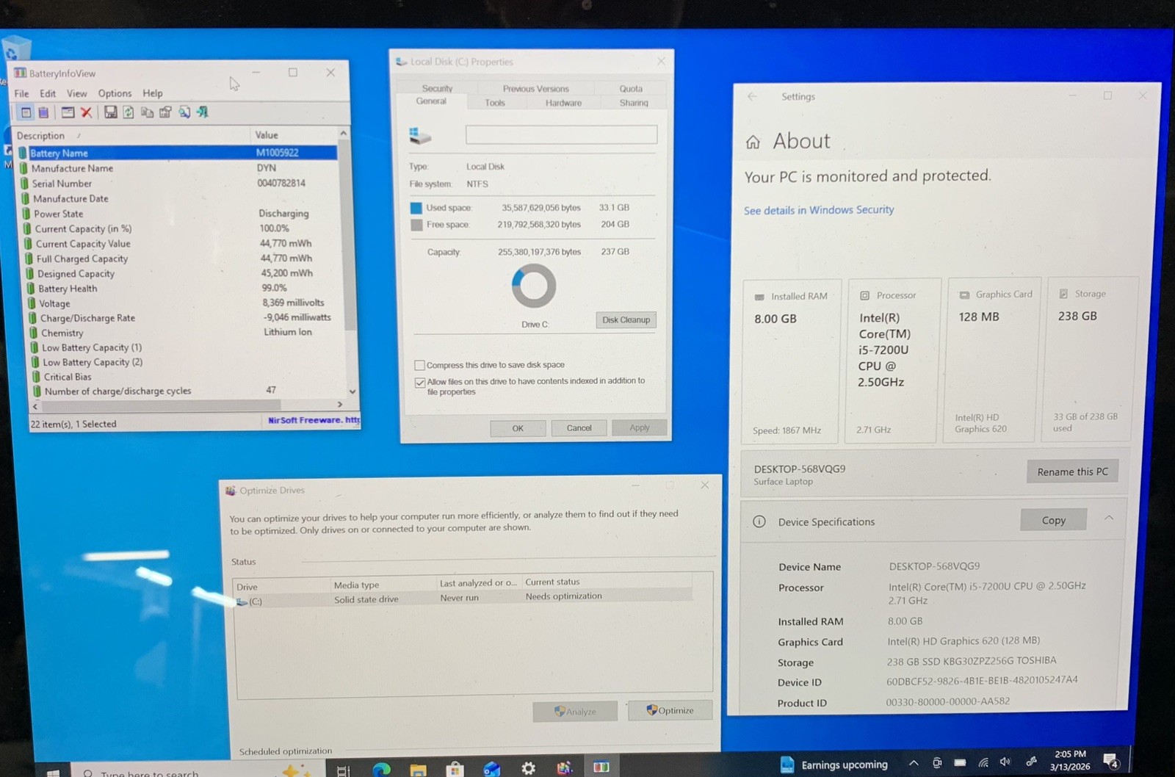Click the Task View icon on the taskbar
1175x777 pixels.
point(343,770)
